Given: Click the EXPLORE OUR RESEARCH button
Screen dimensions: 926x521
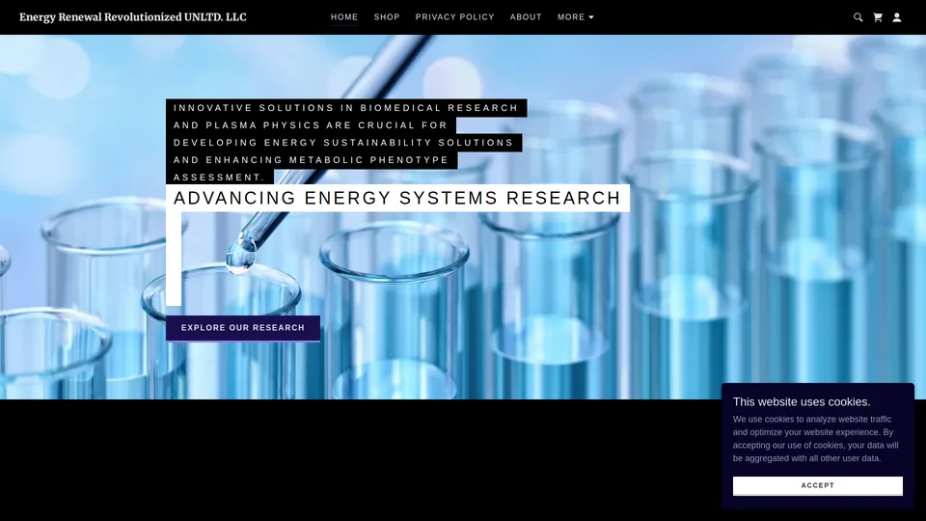Looking at the screenshot, I should click(243, 328).
